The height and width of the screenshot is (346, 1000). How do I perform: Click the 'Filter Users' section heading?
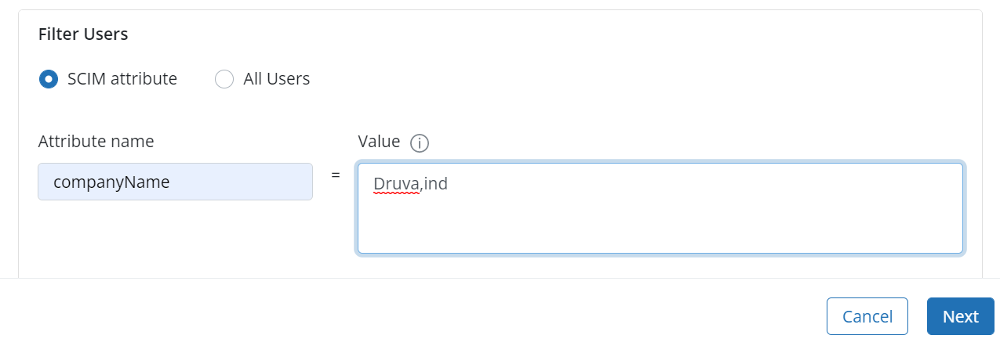[x=83, y=34]
